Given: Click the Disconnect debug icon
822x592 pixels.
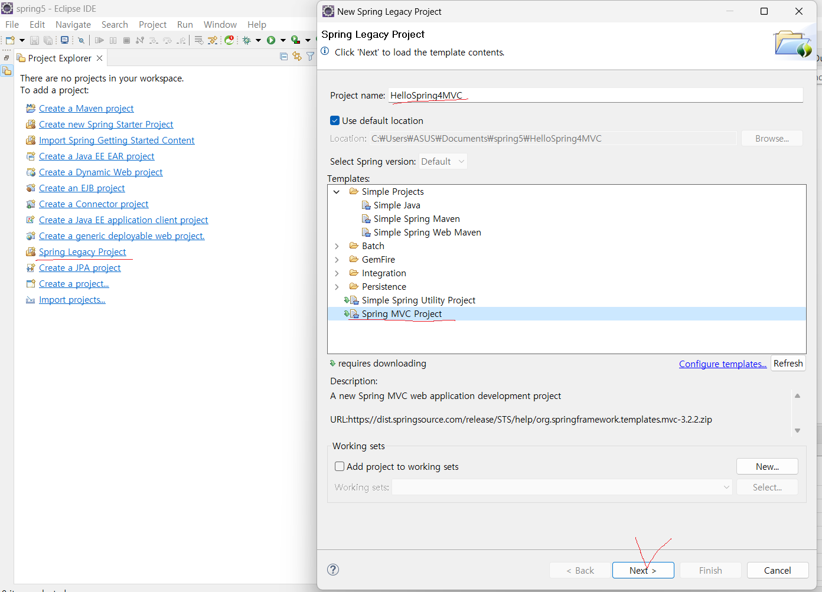Looking at the screenshot, I should click(140, 40).
